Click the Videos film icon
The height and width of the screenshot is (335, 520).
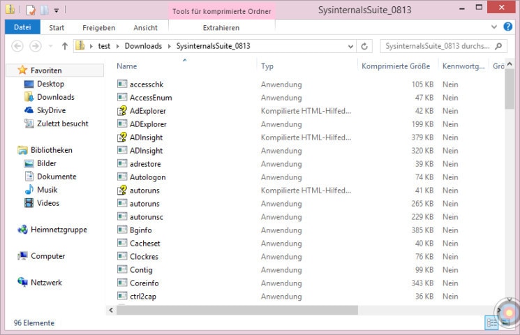pos(29,202)
